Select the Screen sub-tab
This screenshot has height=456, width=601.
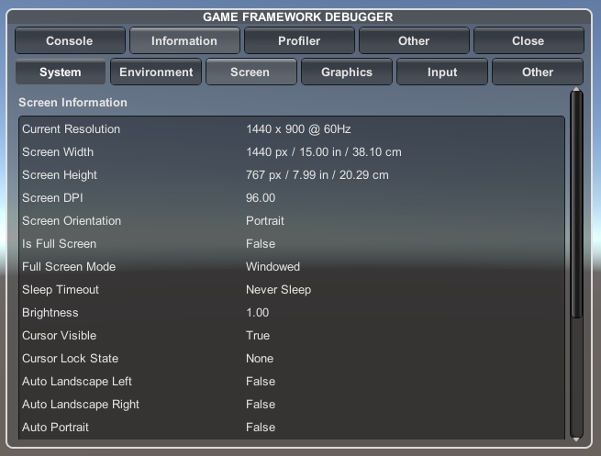pos(250,72)
